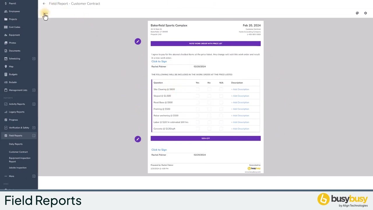Open Equipment Inspection Report
Viewport: 373px width, 210px height.
click(x=20, y=160)
